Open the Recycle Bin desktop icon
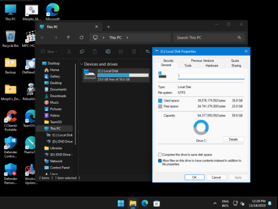Image resolution: width=278 pixels, height=209 pixels. (x=11, y=38)
